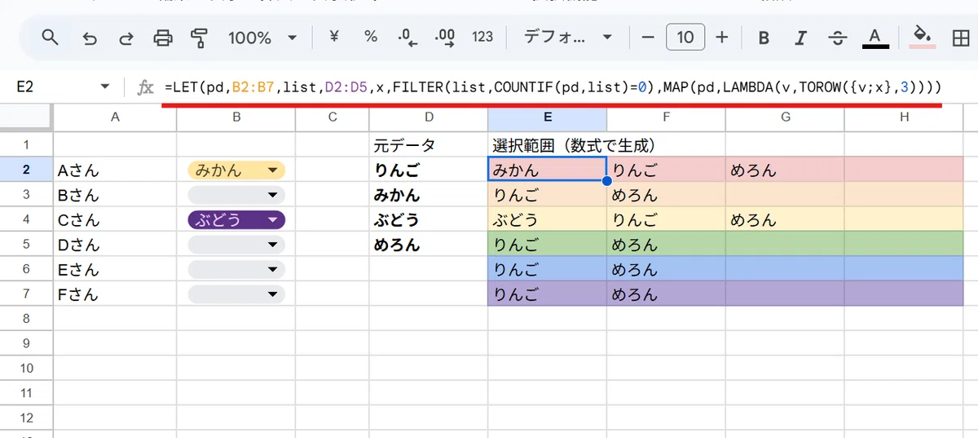Select column H header

coord(904,117)
